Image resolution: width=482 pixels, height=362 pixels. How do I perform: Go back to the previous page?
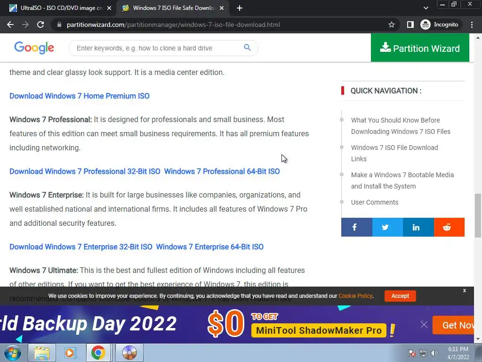tap(10, 25)
